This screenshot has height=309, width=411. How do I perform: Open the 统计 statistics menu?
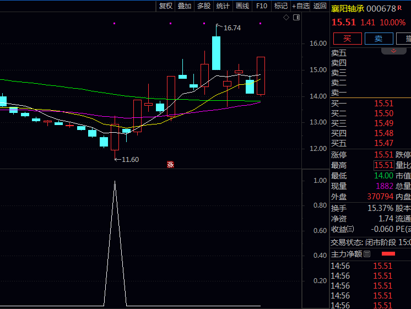[223, 6]
